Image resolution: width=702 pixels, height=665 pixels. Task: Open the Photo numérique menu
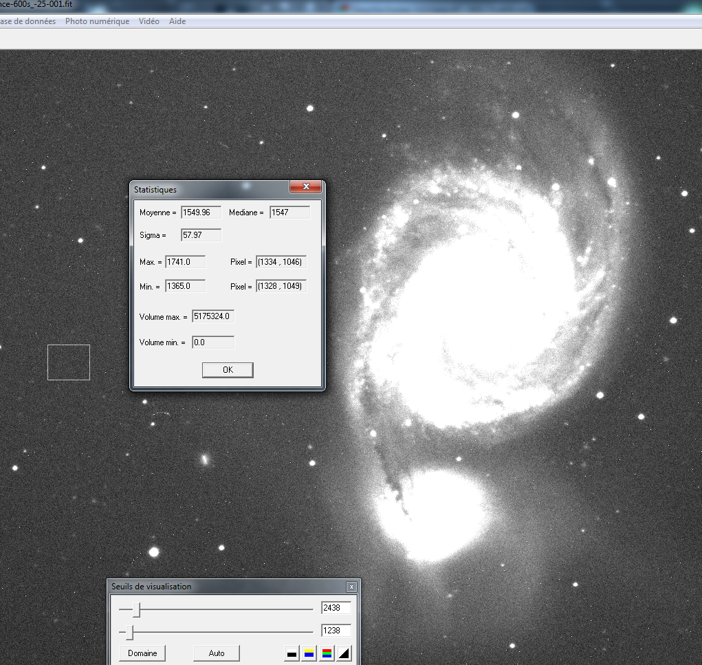click(x=97, y=21)
